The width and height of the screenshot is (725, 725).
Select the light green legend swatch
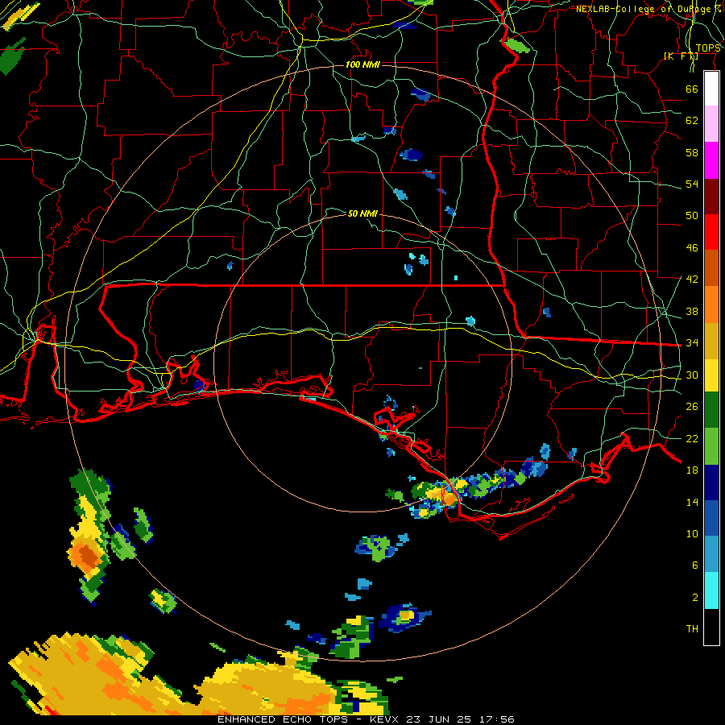711,446
